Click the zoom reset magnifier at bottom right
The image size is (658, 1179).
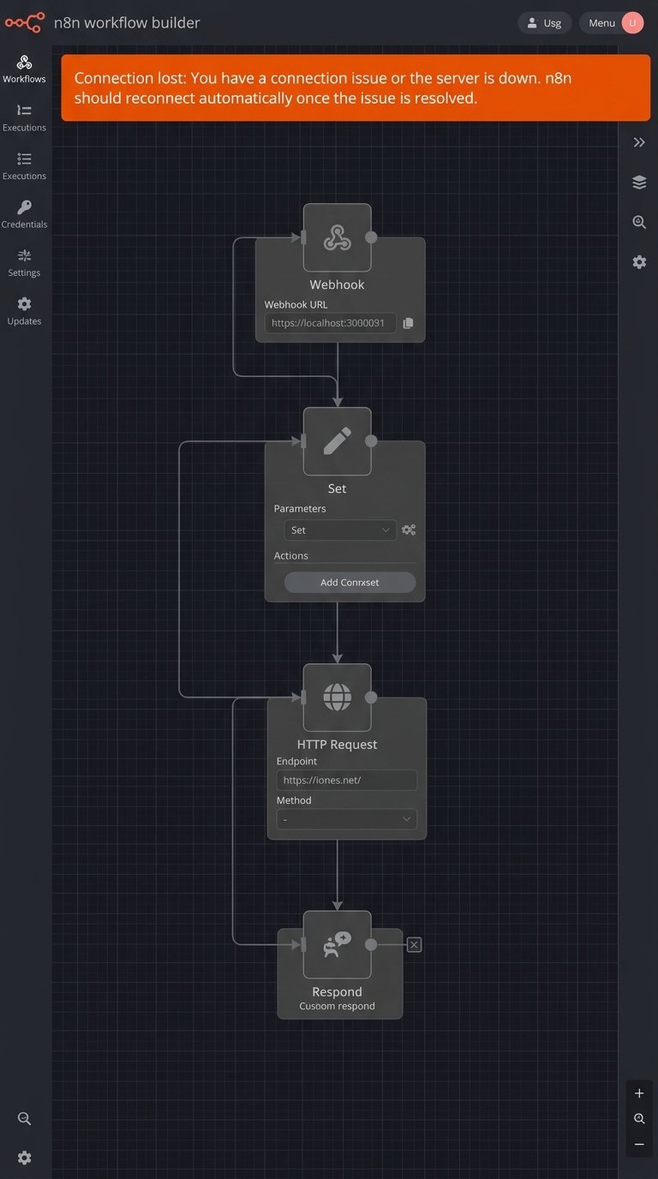639,1119
